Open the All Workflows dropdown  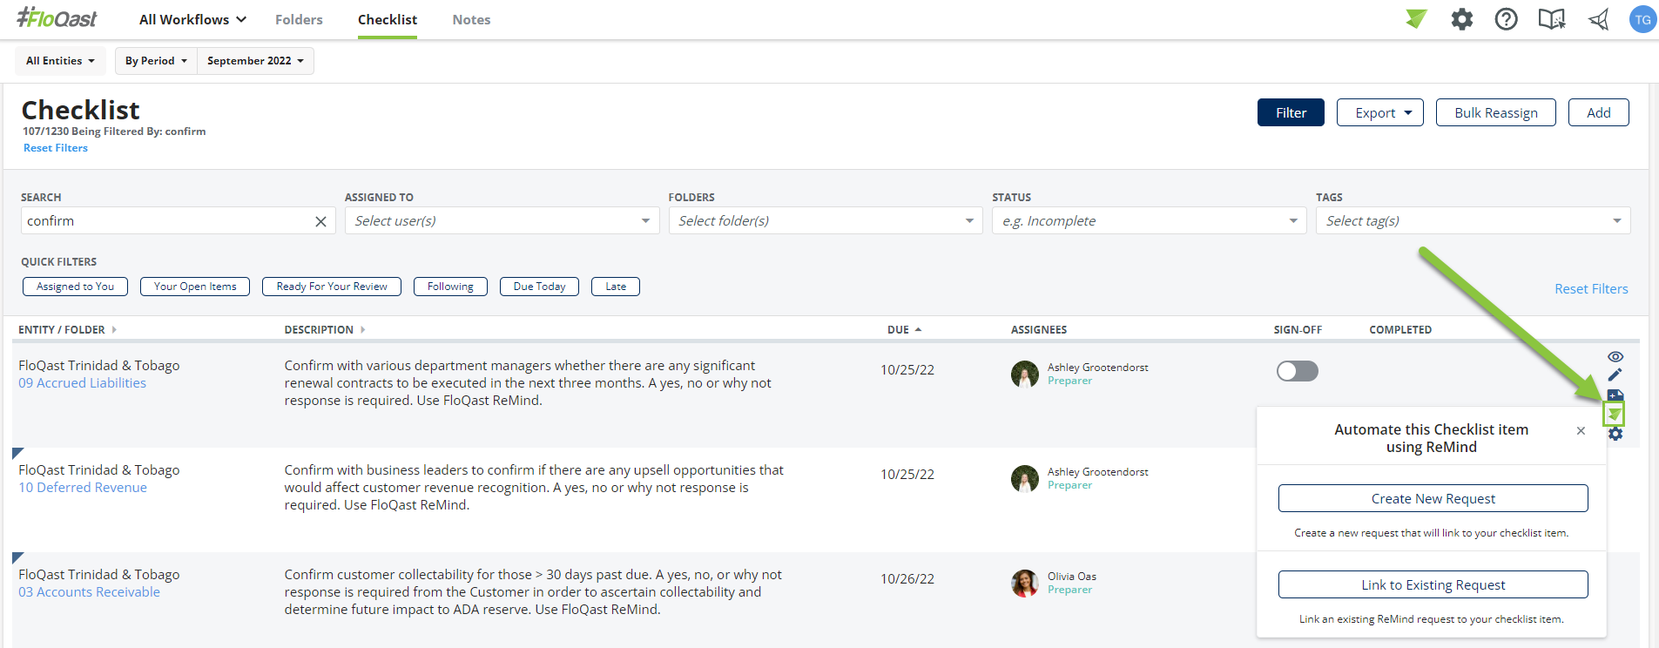point(192,19)
